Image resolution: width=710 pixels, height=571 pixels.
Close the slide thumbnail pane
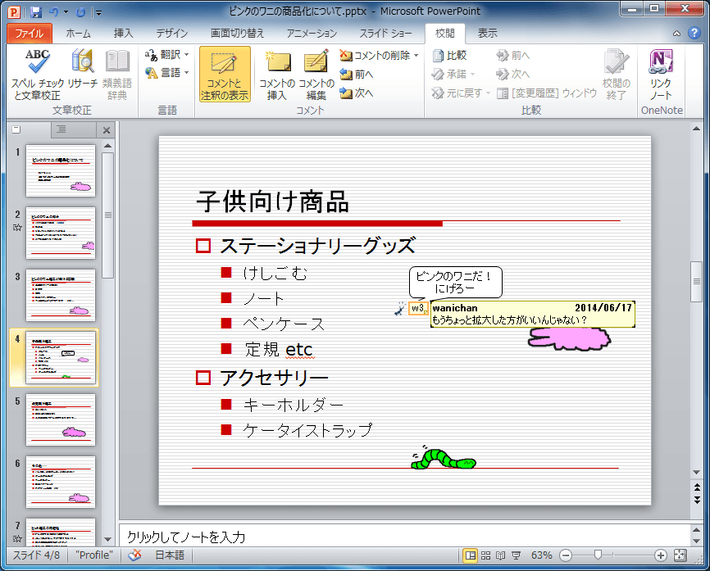(x=107, y=130)
